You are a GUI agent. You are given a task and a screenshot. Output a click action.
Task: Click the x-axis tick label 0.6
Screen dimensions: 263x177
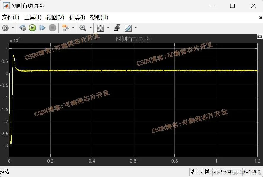click(133, 161)
